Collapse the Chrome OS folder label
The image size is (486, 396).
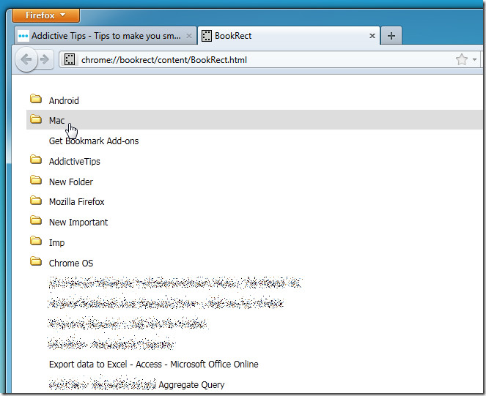pyautogui.click(x=71, y=264)
